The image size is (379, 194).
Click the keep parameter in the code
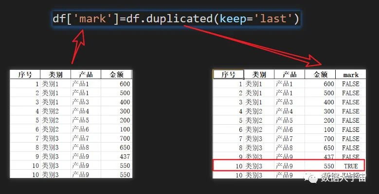(x=232, y=19)
